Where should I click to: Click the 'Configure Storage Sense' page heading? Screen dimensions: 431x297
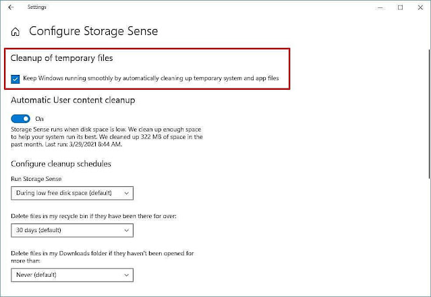(x=94, y=31)
